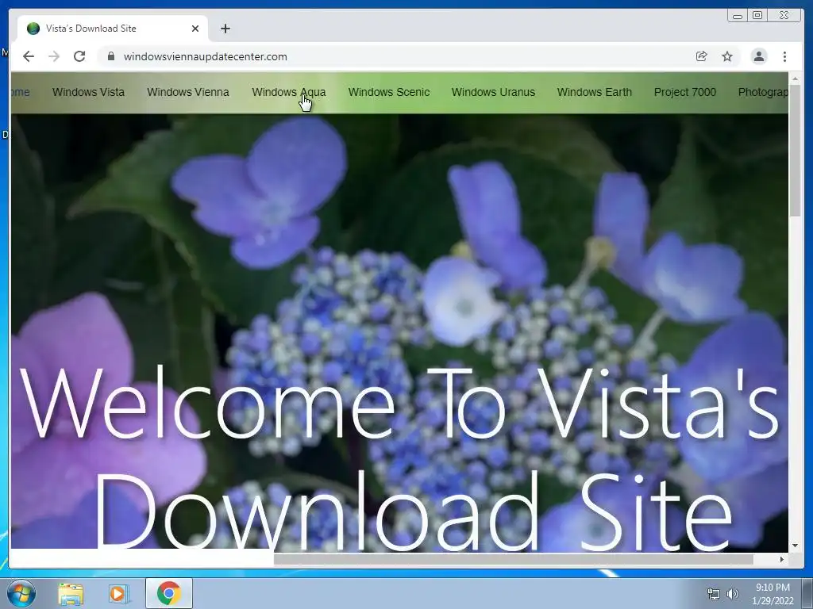Open the Windows Scenic nav link
813x609 pixels.
pyautogui.click(x=389, y=92)
